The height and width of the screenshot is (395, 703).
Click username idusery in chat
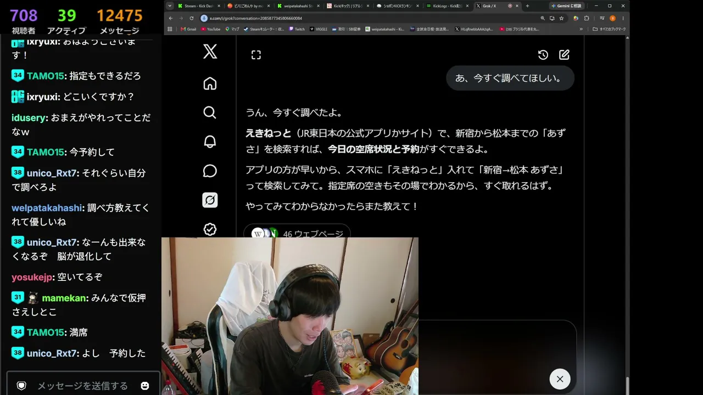[x=30, y=118]
